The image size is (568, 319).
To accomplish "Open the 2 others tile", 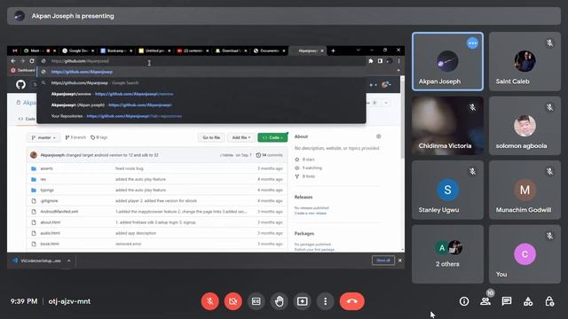I will [x=447, y=254].
